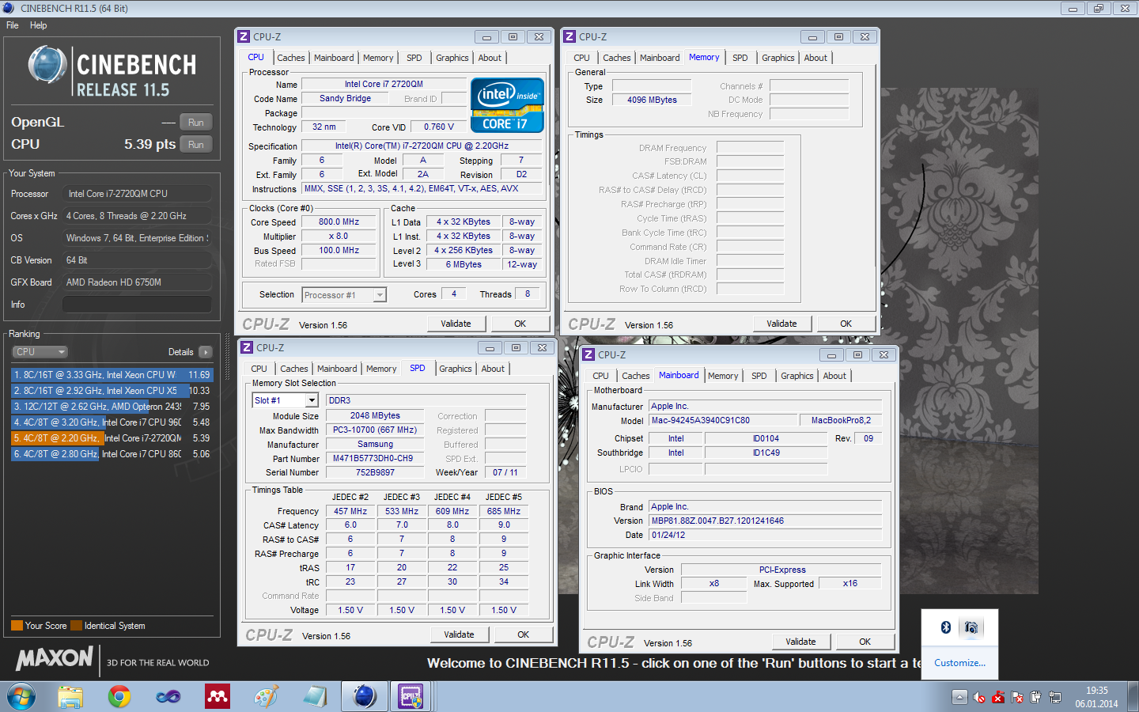This screenshot has width=1139, height=712.
Task: Click the muted volume tray icon
Action: 979,697
